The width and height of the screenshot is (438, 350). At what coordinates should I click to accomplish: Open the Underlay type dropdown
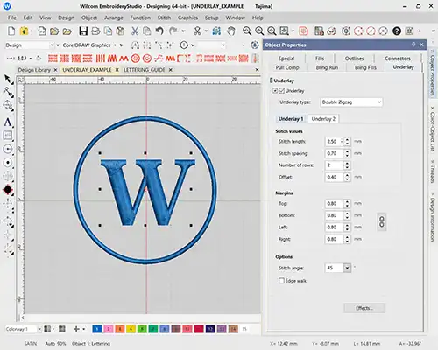351,102
